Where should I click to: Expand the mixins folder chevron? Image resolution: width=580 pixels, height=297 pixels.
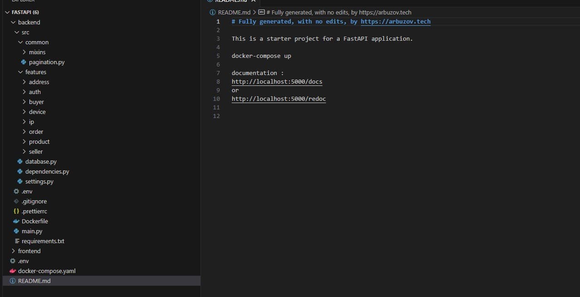(x=24, y=52)
